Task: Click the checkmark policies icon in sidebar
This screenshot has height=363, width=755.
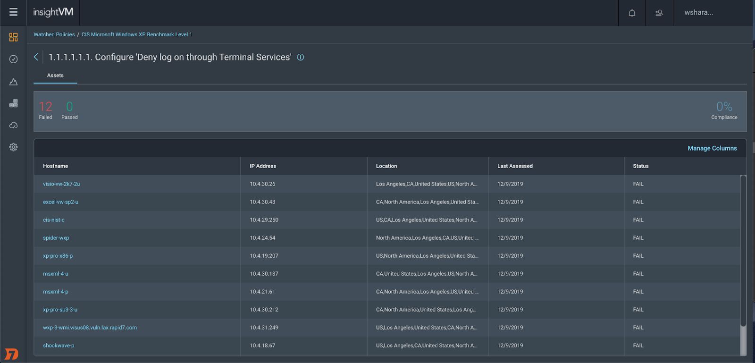Action: tap(13, 59)
